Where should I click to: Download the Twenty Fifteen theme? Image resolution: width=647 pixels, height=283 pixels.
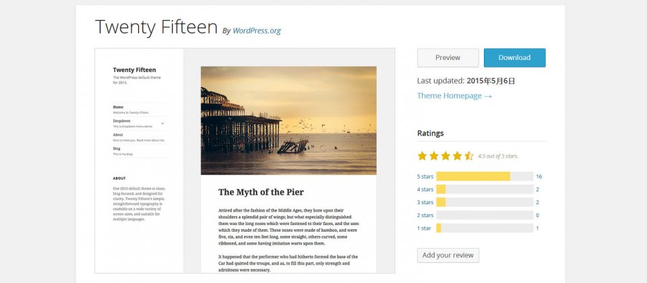(x=514, y=58)
